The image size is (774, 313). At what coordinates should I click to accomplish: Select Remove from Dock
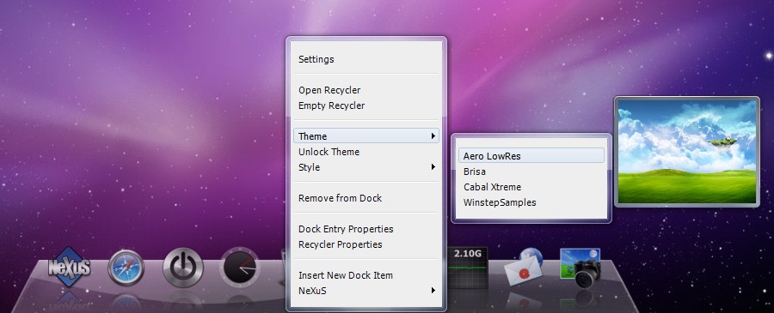[x=365, y=198]
